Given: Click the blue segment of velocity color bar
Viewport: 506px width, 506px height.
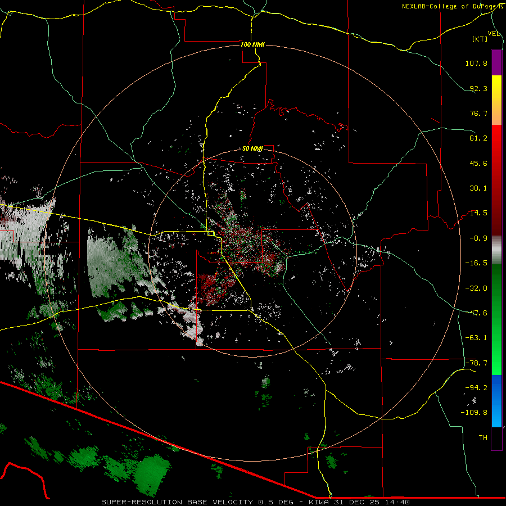Looking at the screenshot, I should point(496,401).
